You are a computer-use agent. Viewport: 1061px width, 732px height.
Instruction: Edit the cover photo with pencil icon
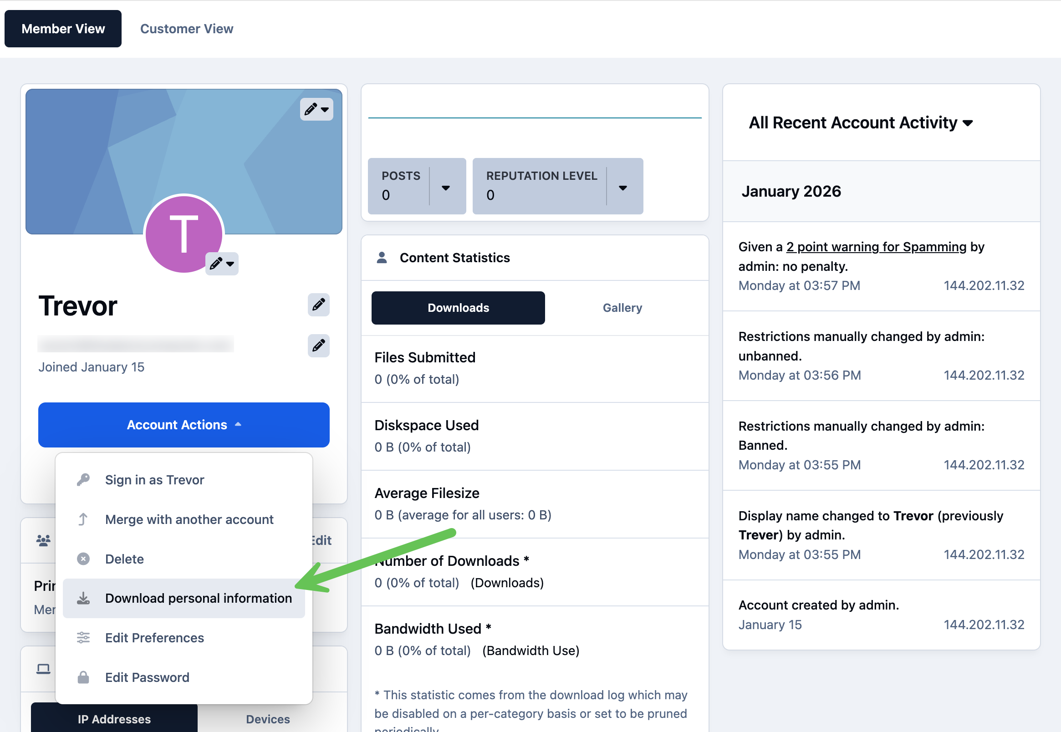click(316, 109)
